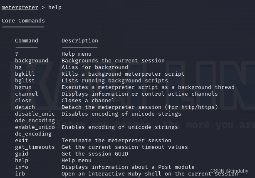Click the "?" command entry
Image resolution: width=255 pixels, height=178 pixels.
[17, 54]
